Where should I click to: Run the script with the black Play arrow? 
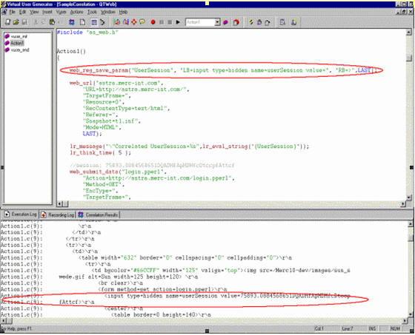pos(178,22)
